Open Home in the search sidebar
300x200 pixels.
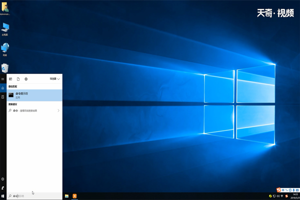(x=2, y=88)
